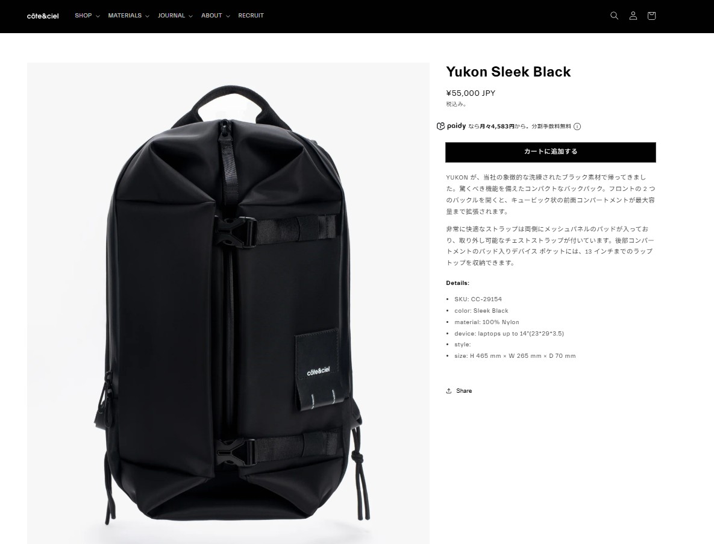Click the côte&ciel label on the backpack

[318, 372]
